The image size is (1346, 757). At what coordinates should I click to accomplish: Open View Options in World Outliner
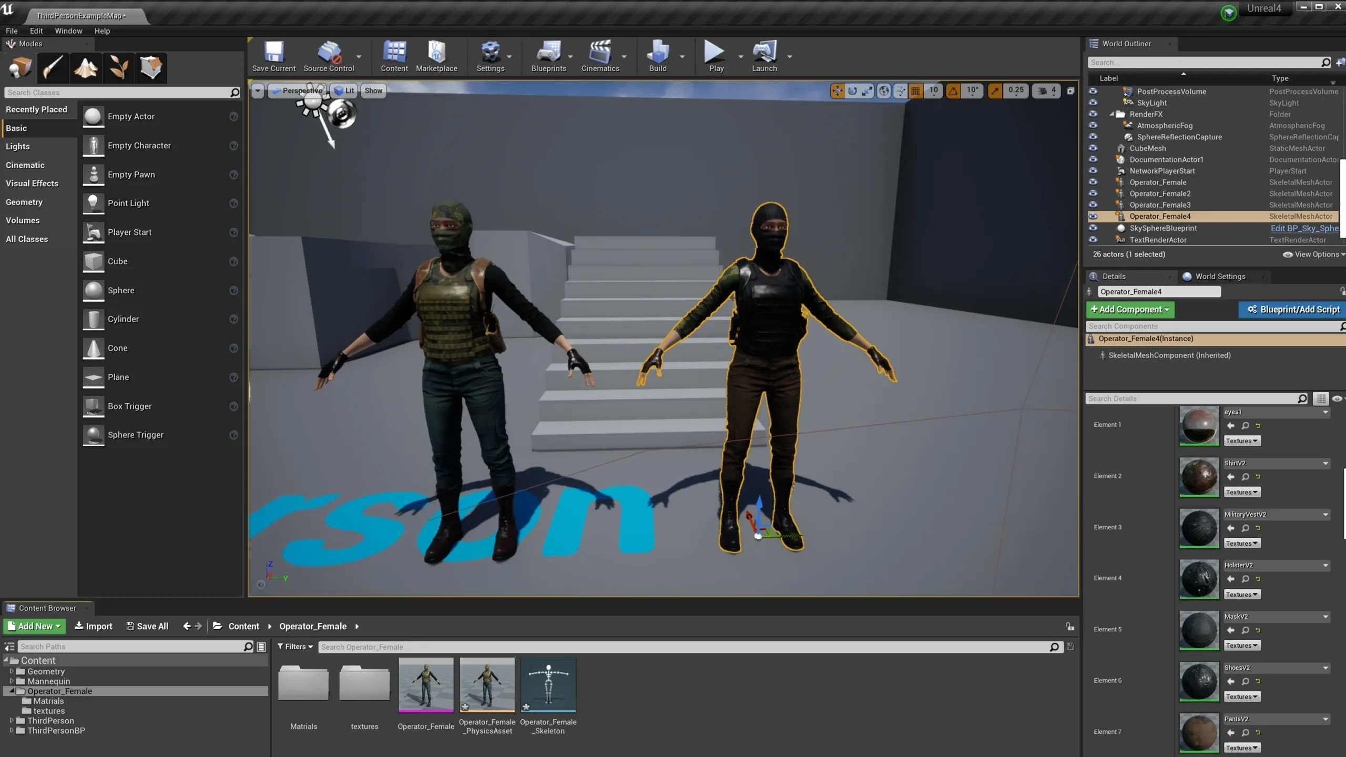pos(1313,254)
